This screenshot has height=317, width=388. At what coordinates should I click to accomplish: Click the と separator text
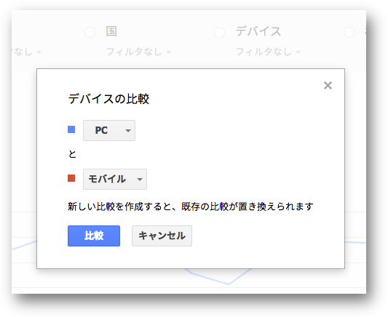(72, 154)
